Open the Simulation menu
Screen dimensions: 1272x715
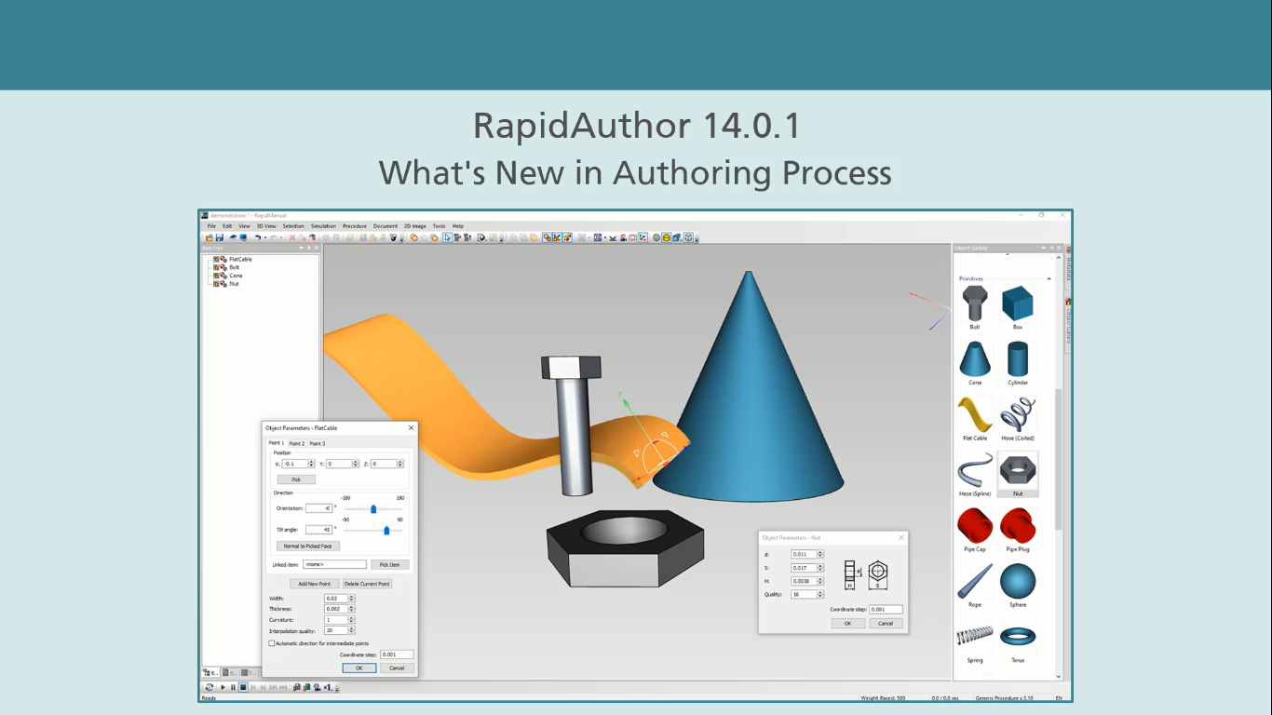(323, 226)
